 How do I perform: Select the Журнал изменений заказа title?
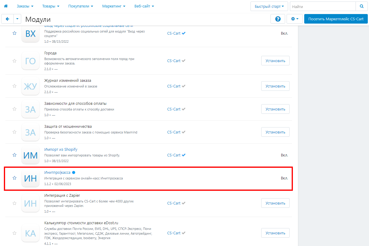(x=68, y=81)
